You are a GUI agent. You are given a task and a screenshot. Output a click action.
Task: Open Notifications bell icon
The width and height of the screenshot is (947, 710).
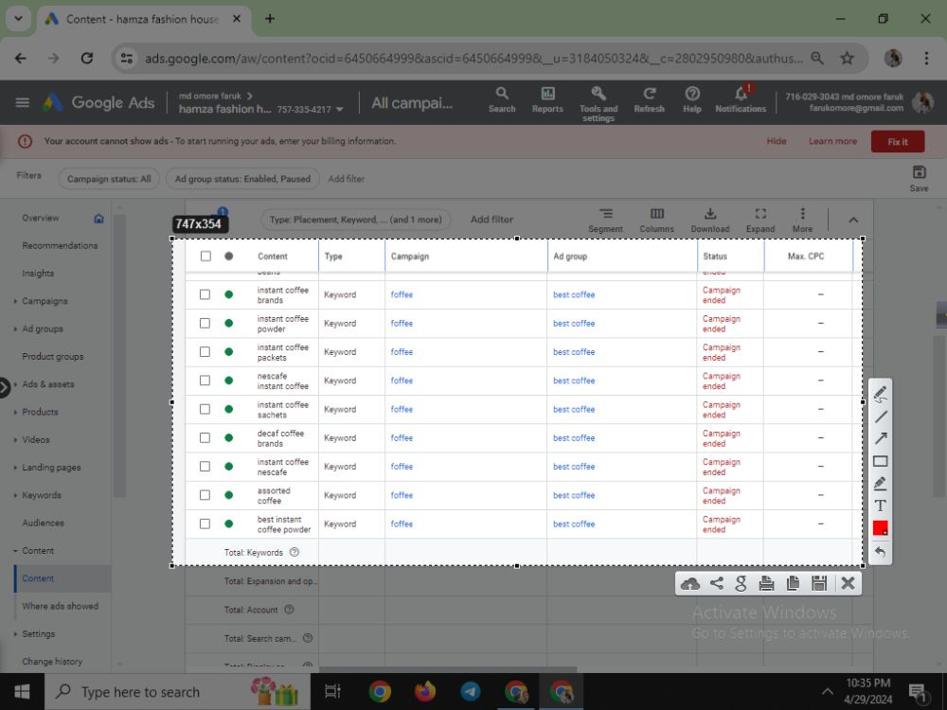pyautogui.click(x=742, y=94)
